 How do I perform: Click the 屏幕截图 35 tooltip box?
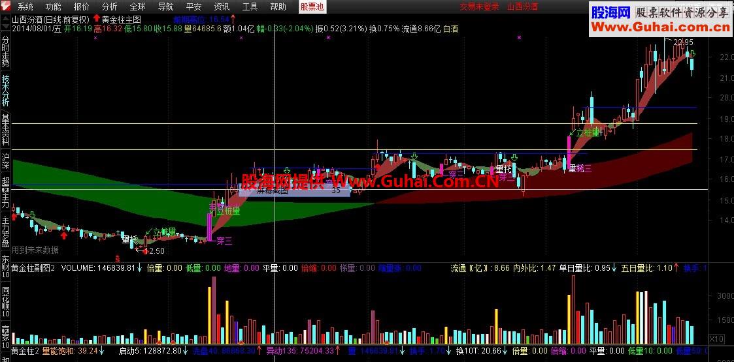[295, 190]
